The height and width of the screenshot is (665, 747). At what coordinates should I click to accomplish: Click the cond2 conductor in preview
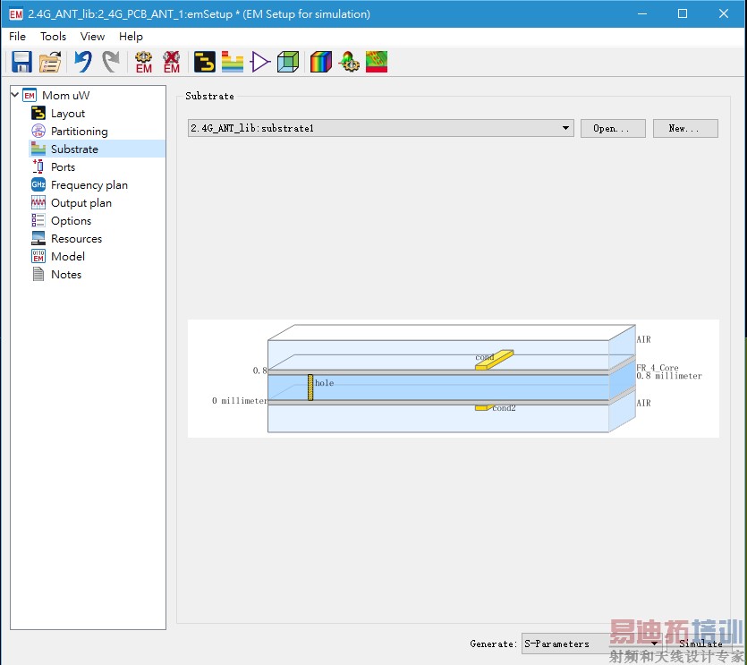pos(484,407)
